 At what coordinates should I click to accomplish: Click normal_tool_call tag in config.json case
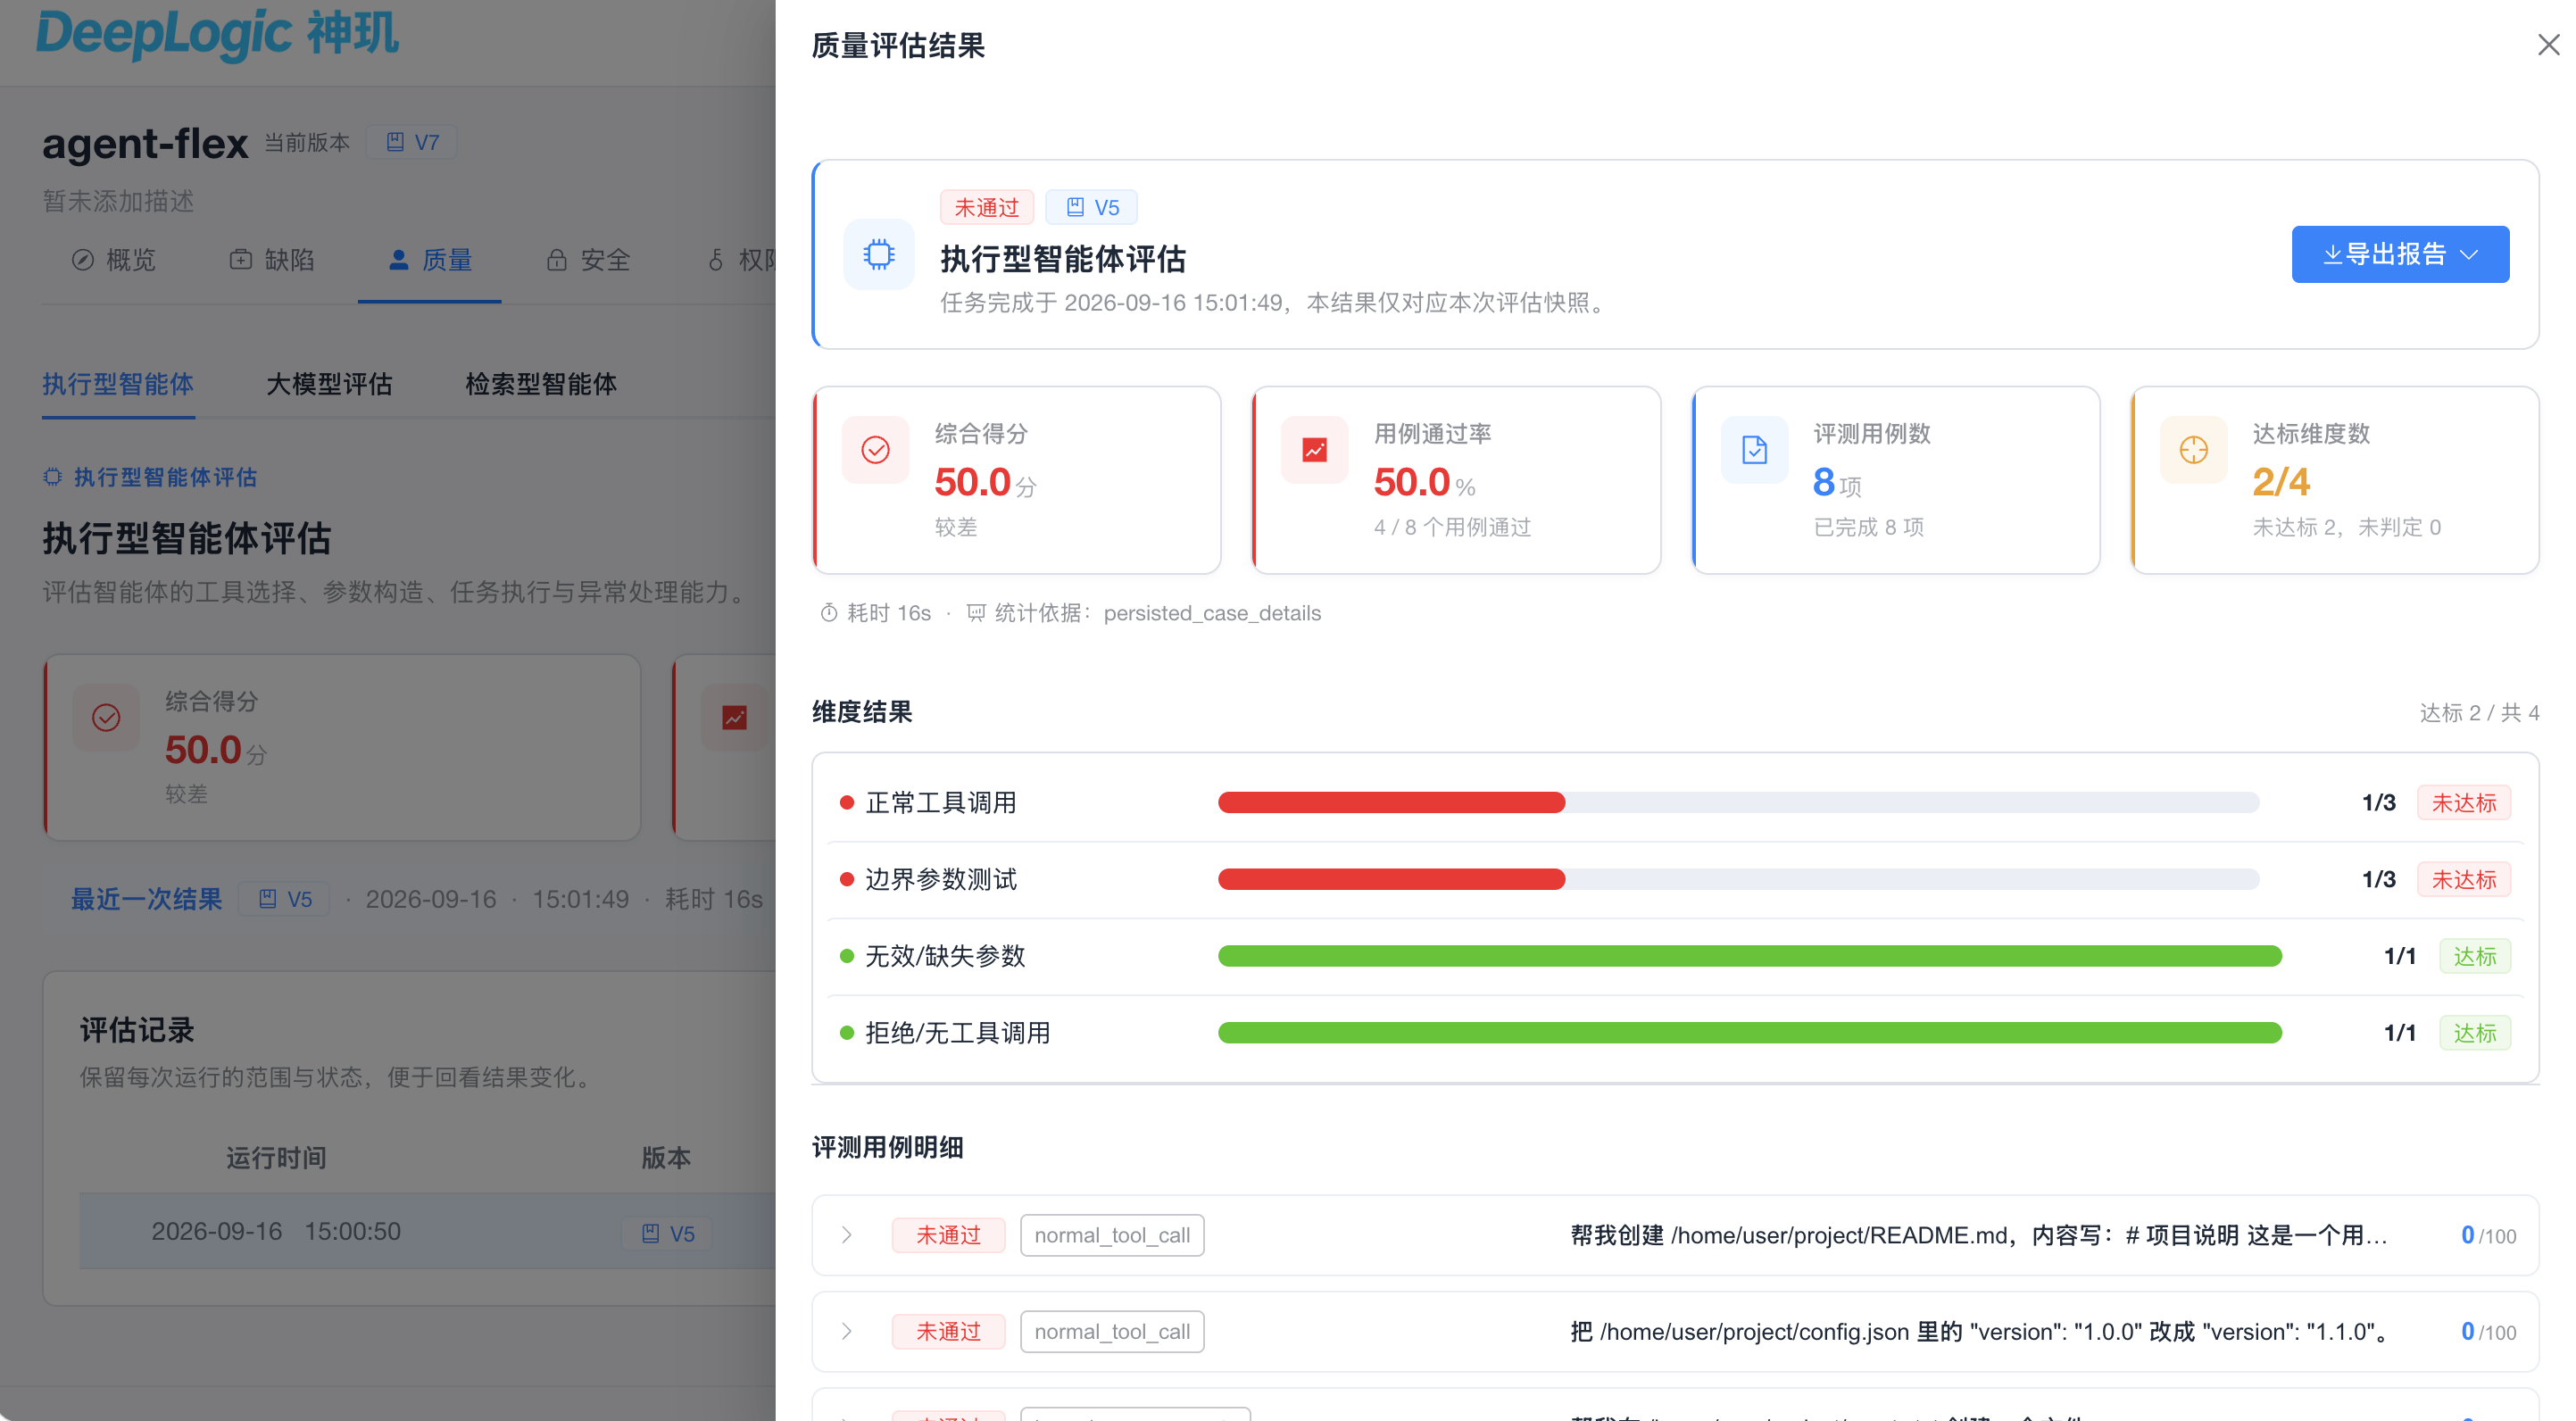pyautogui.click(x=1112, y=1331)
